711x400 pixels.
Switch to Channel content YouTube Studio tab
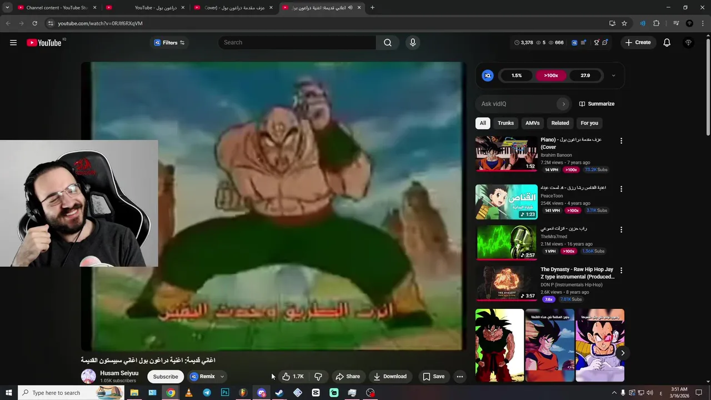coord(57,8)
